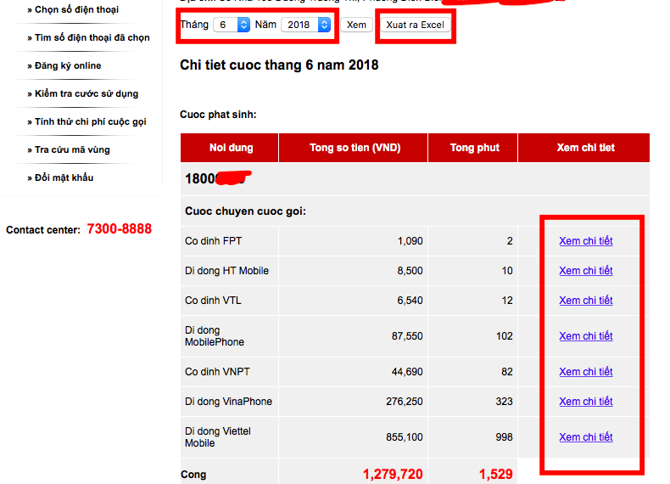Click the Co dinh FPT row label
The width and height of the screenshot is (670, 484).
tap(213, 241)
